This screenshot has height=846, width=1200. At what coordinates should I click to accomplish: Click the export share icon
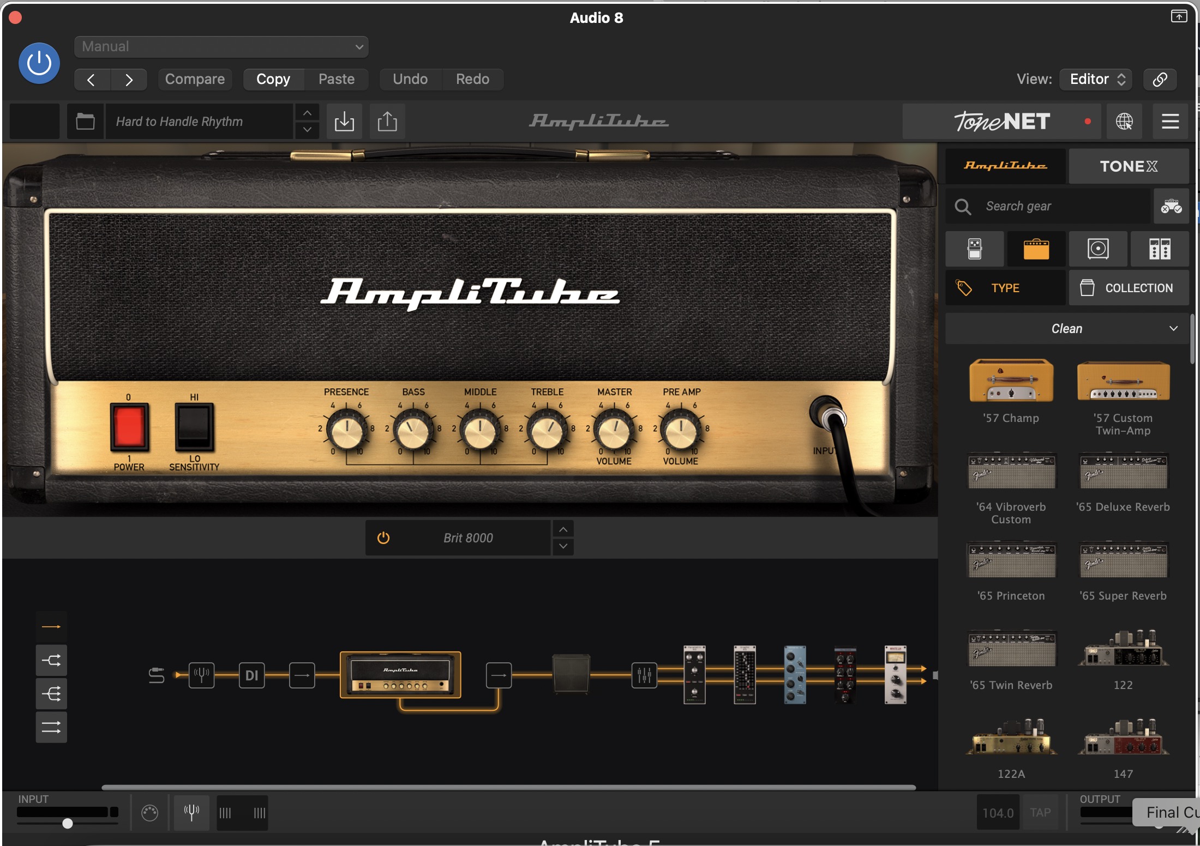[x=387, y=121]
